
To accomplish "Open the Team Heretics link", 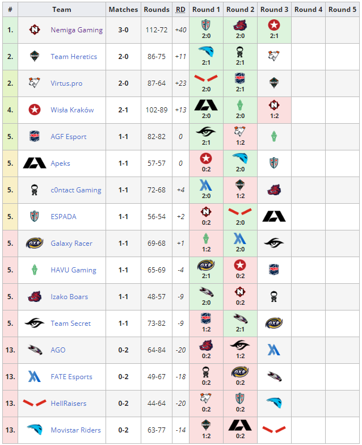I will pyautogui.click(x=74, y=57).
